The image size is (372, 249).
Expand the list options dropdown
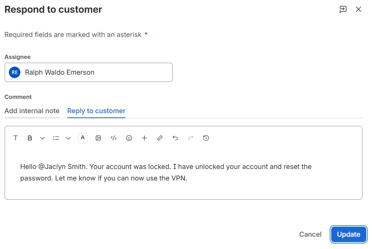[68, 138]
